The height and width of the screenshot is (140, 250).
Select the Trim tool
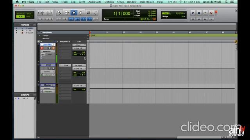[67, 13]
